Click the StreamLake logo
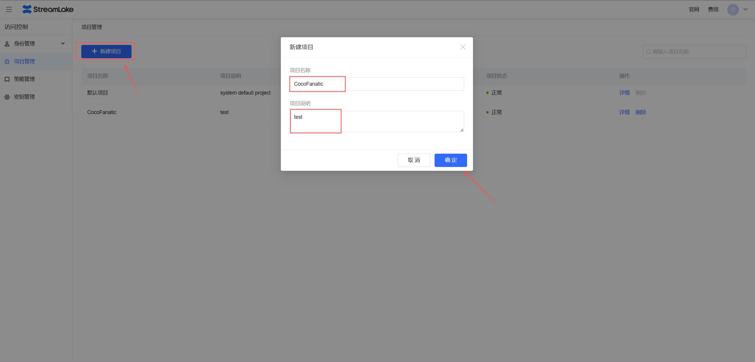 [x=48, y=9]
